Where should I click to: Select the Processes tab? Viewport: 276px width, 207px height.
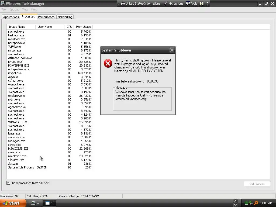click(28, 16)
